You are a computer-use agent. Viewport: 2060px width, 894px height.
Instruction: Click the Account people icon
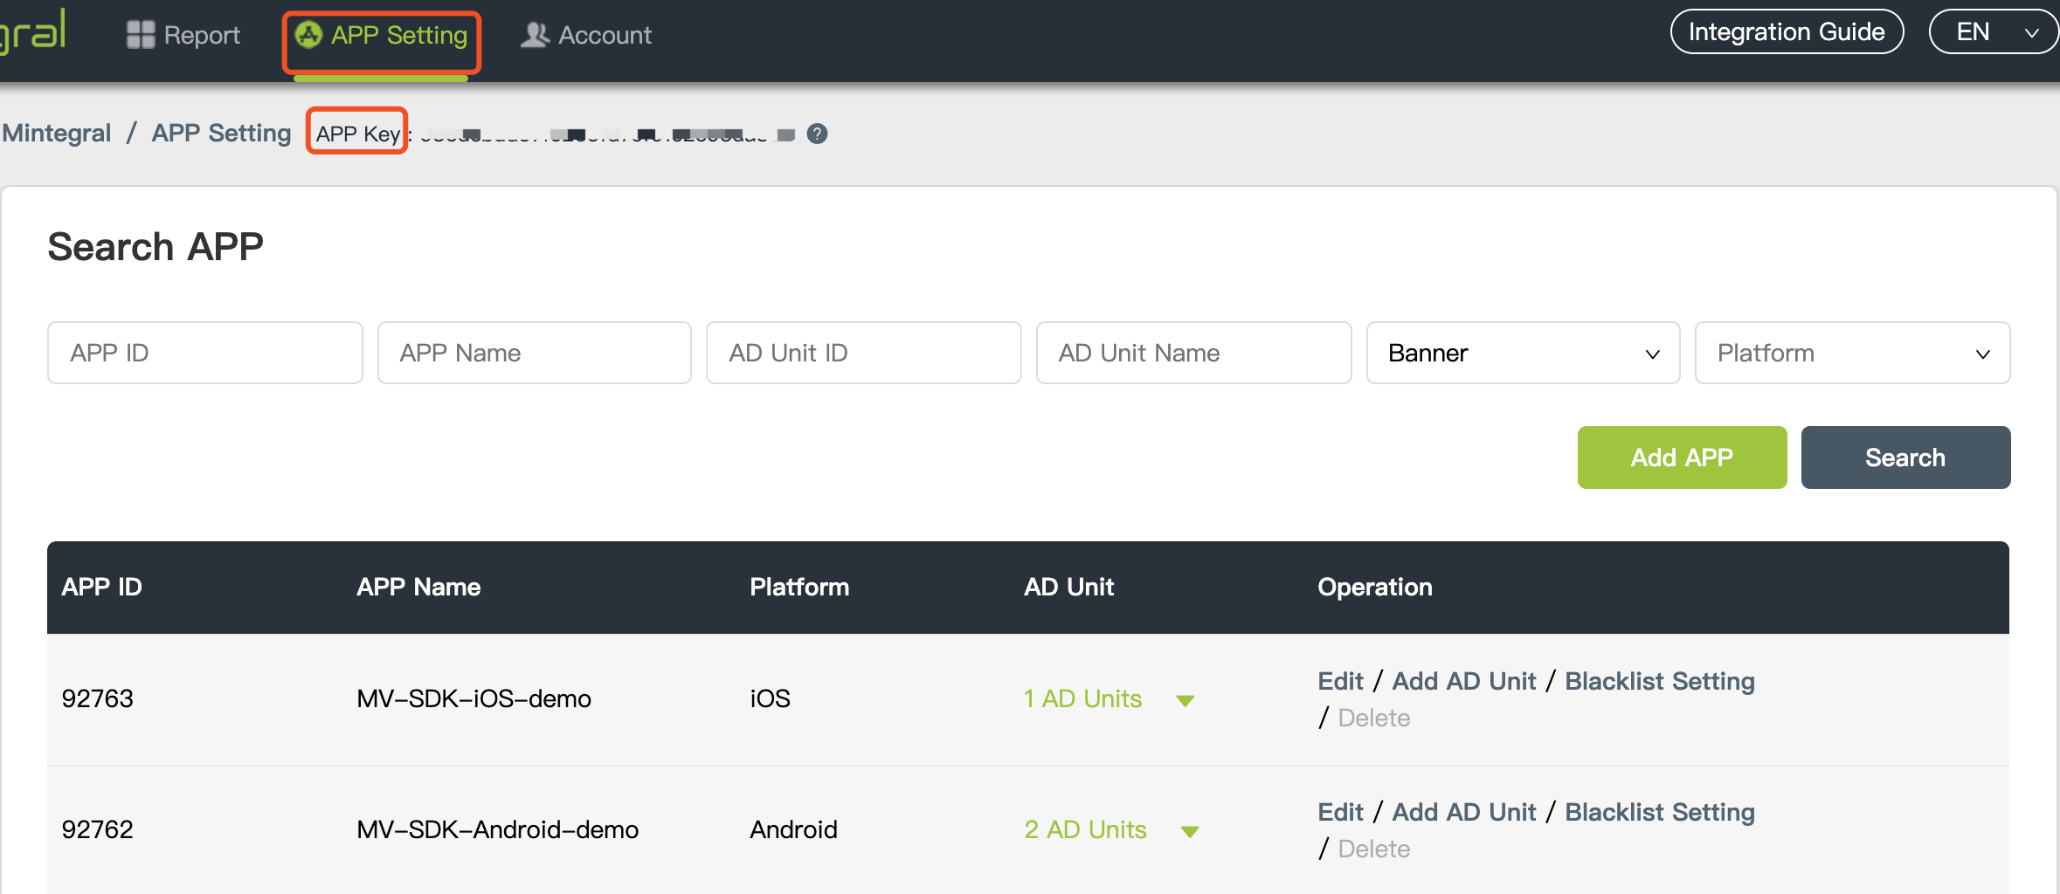pyautogui.click(x=535, y=35)
